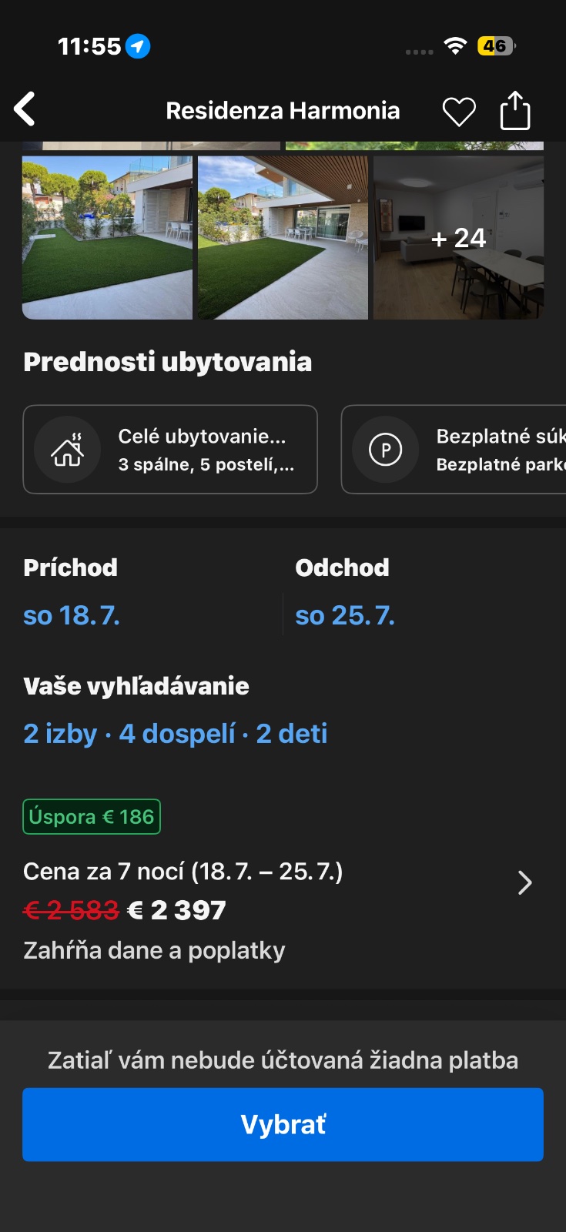This screenshot has height=1232, width=566.
Task: Change check-in date so 18.7.
Action: [72, 616]
